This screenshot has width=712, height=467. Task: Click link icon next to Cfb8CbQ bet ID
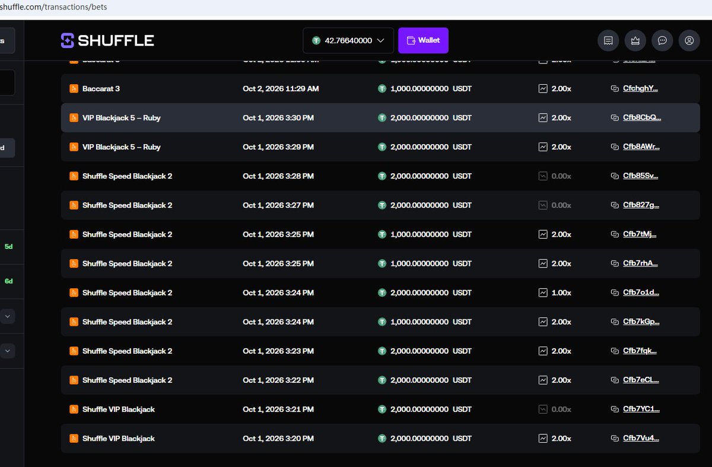tap(615, 117)
